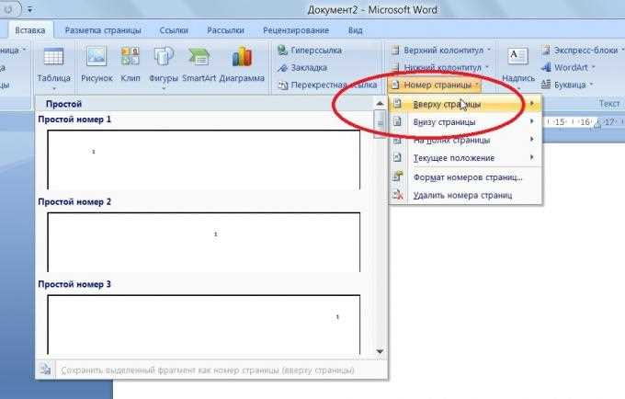Click the Диаграмма chart icon
The image size is (625, 399).
[x=242, y=57]
